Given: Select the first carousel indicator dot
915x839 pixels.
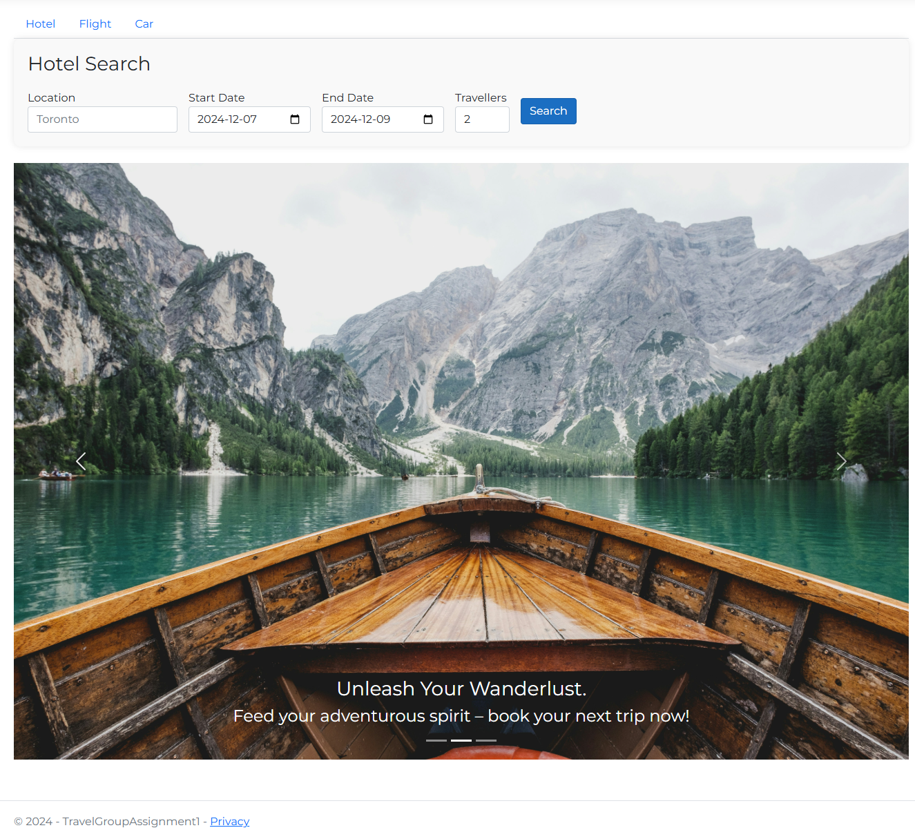Looking at the screenshot, I should point(435,740).
